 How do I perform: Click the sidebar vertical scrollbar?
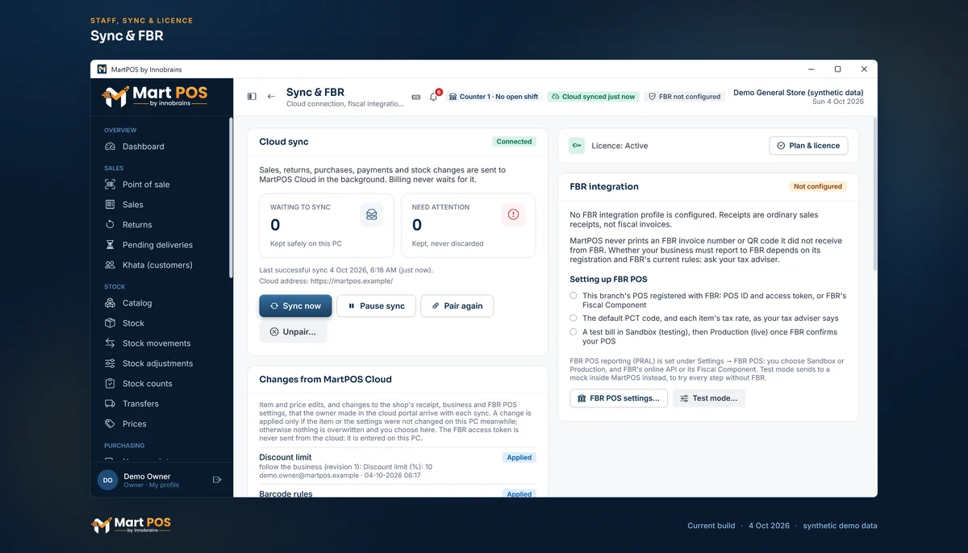[x=231, y=197]
